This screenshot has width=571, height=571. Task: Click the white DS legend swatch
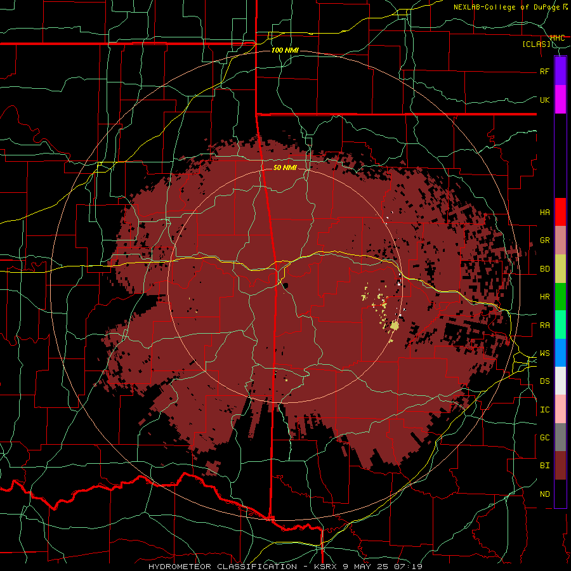[560, 381]
